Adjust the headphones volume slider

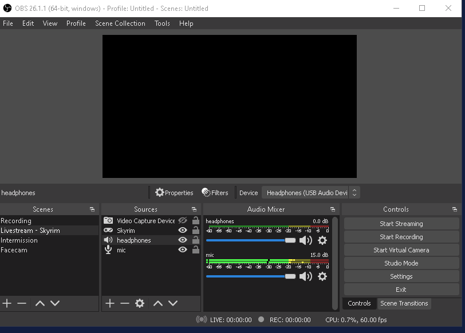point(251,240)
